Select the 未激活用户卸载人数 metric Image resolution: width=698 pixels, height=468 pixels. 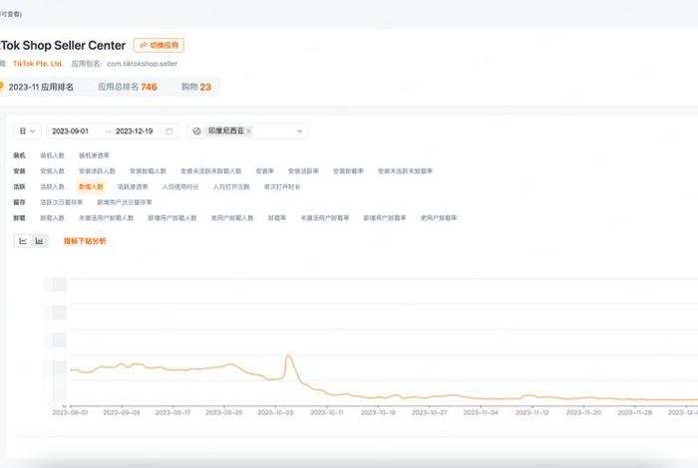tap(107, 218)
